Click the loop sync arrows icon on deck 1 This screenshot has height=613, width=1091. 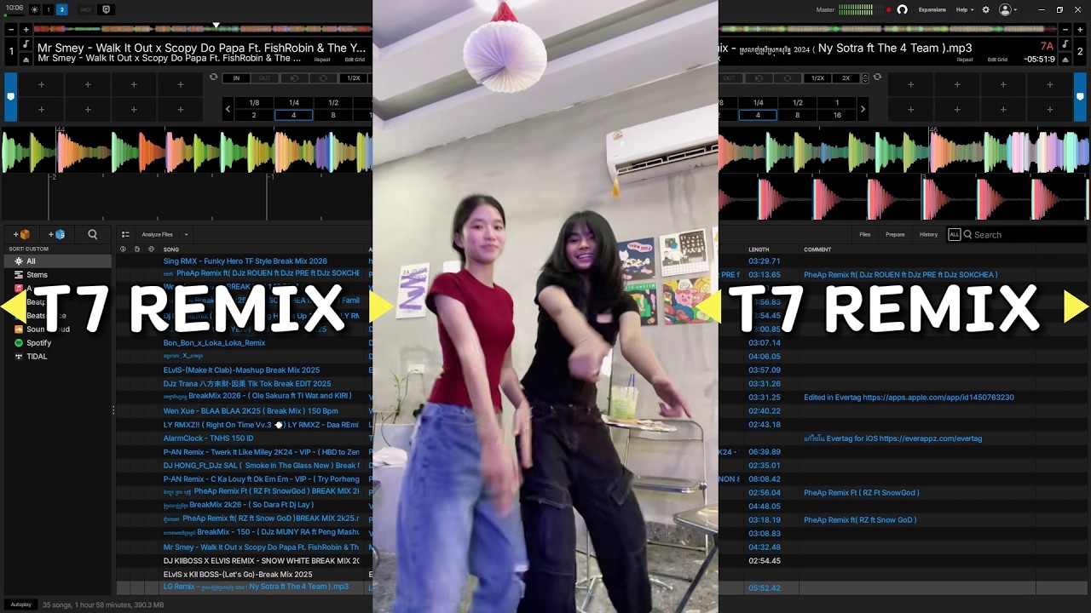(x=214, y=77)
